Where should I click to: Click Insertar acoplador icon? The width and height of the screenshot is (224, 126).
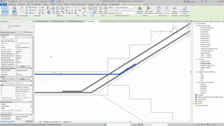(175, 10)
